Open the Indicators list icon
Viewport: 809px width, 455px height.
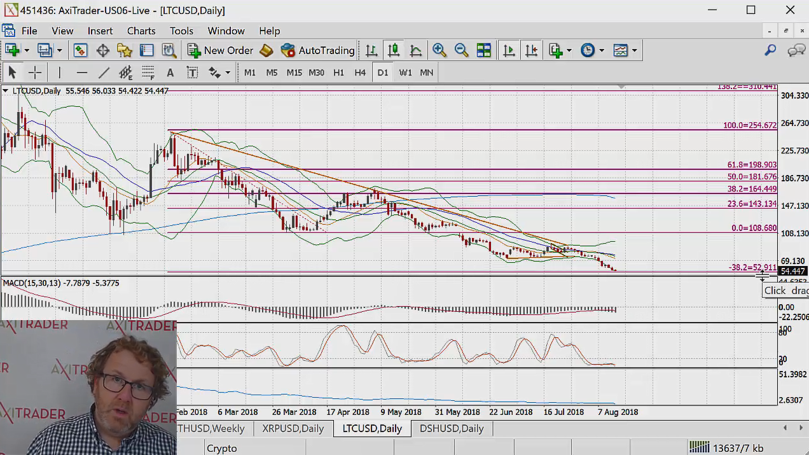(x=556, y=50)
